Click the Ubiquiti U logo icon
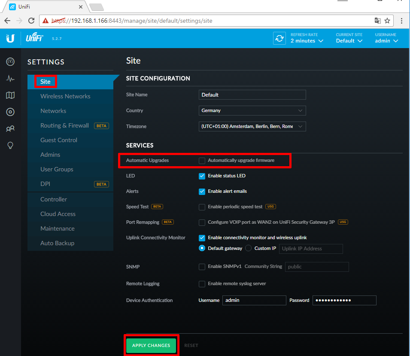Screen dimensions: 410x356 point(10,39)
